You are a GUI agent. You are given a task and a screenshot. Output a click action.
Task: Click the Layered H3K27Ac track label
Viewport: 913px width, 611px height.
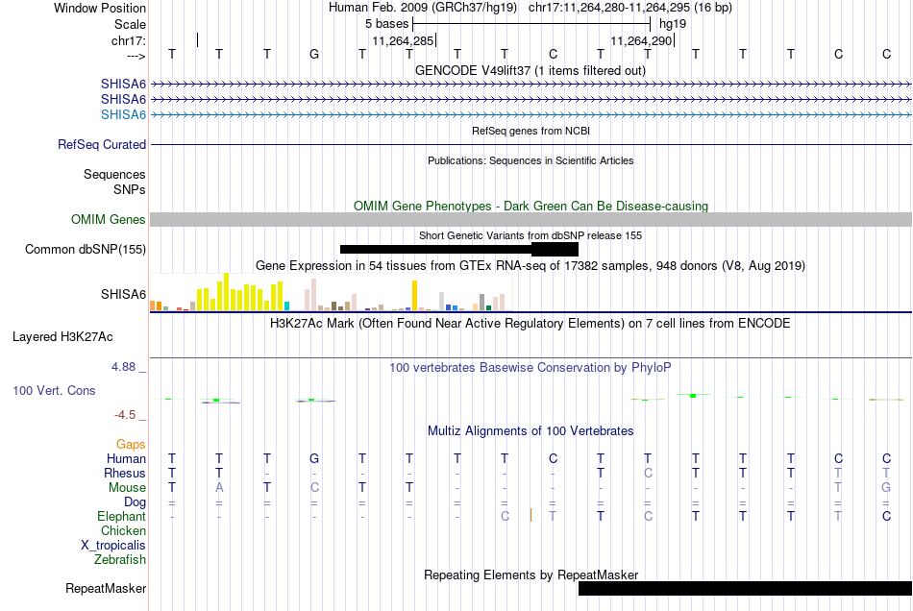tap(62, 337)
